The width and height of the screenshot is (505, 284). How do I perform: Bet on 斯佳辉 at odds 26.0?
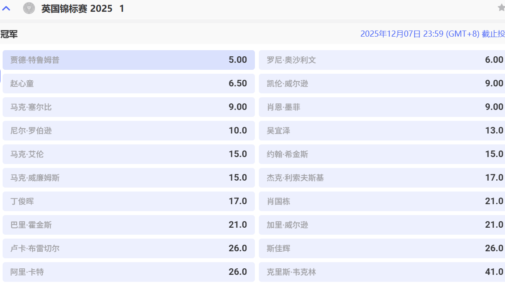pos(382,248)
